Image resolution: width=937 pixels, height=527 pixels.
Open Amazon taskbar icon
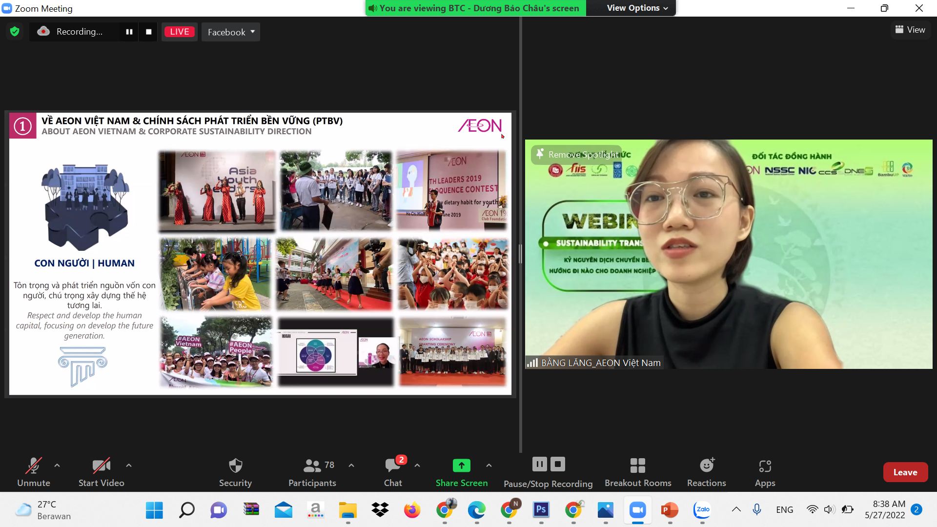coord(316,510)
